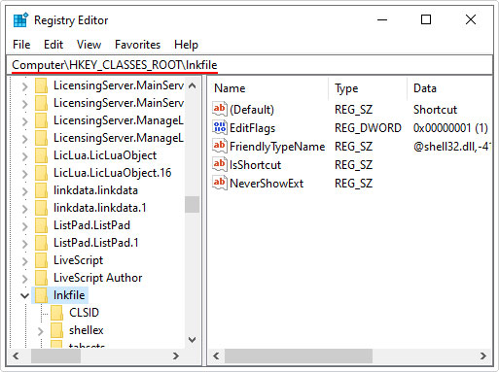This screenshot has height=372, width=499.
Task: Click the address bar path field
Action: click(x=249, y=65)
